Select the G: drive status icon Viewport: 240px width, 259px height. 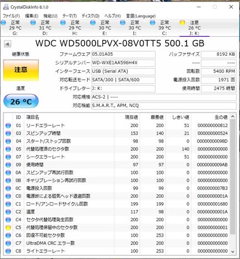pyautogui.click(x=3, y=23)
